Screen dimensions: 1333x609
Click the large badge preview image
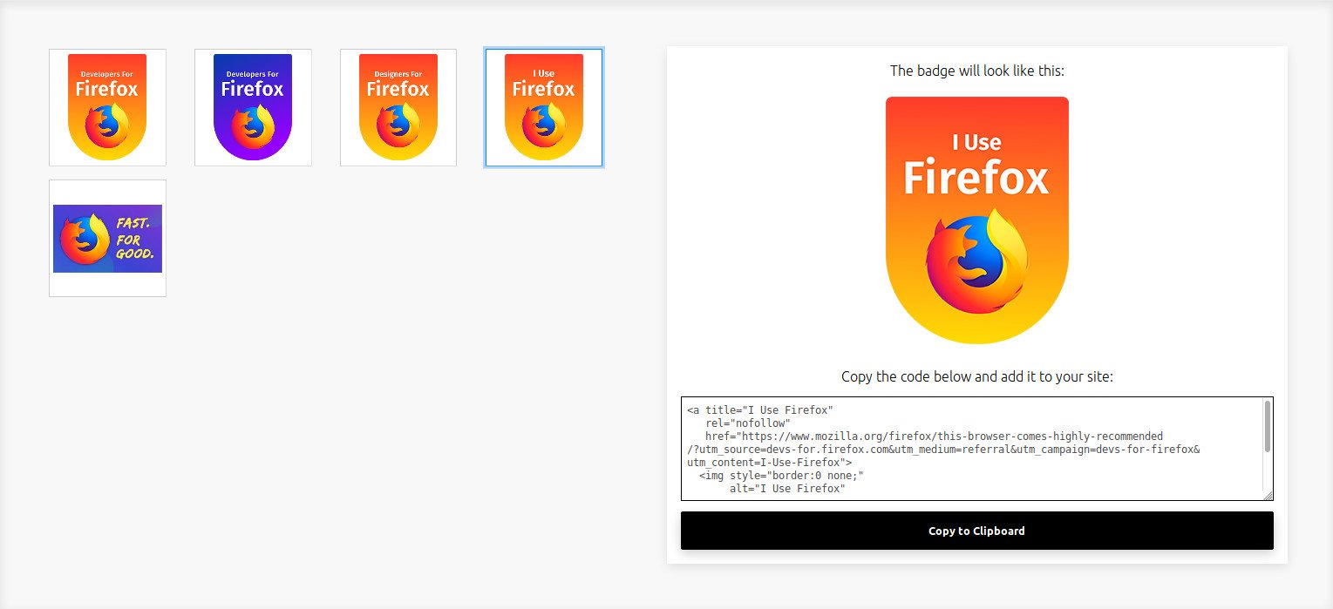coord(976,218)
